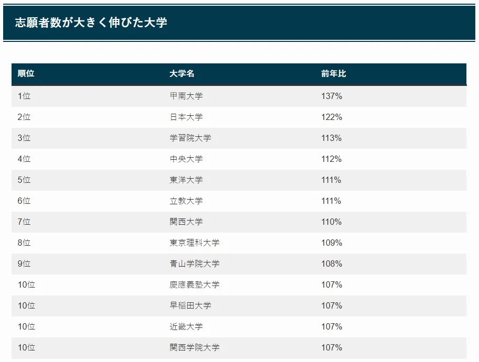Click on 近畿大学 in the table

186,326
